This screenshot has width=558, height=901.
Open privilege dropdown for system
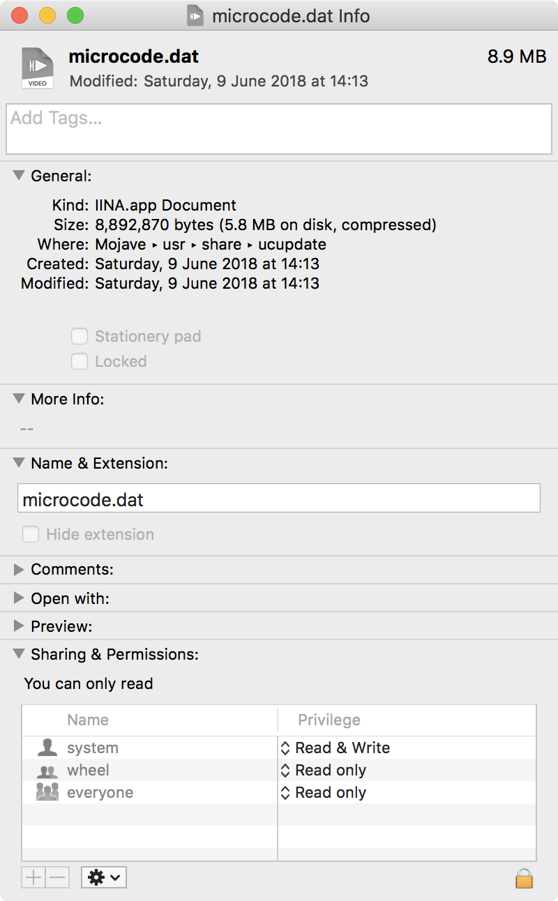(x=335, y=748)
